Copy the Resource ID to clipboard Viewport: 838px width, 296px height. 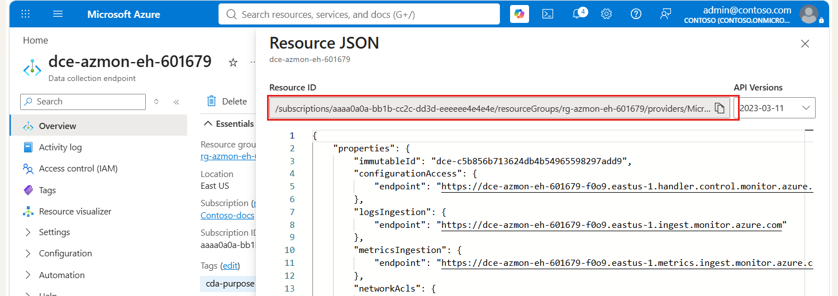click(720, 108)
